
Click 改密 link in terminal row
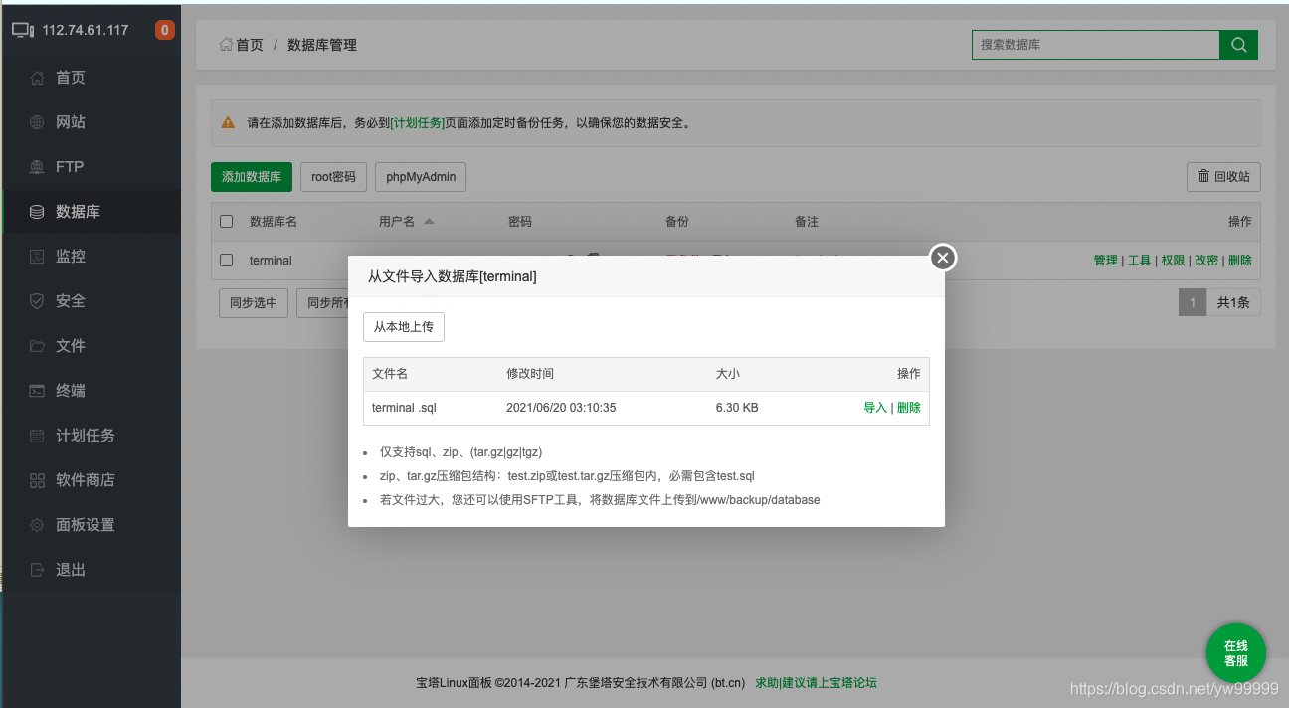pyautogui.click(x=1206, y=261)
